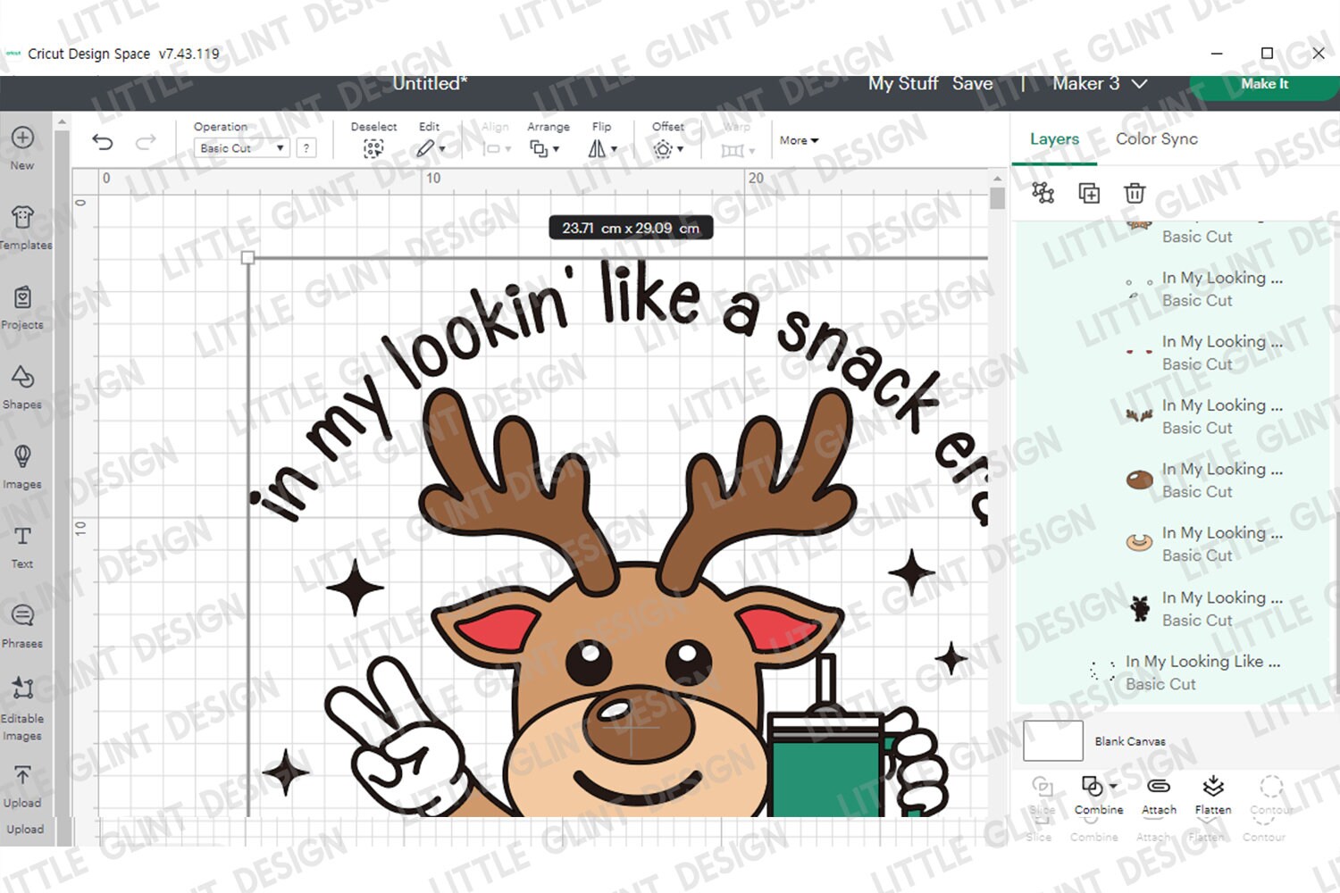This screenshot has height=893, width=1340.
Task: Select the brown oval nose layer
Action: 1138,480
